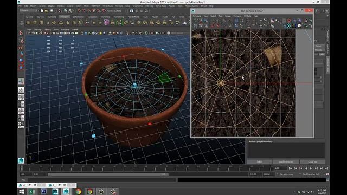Open the Windows Start button

(22, 191)
